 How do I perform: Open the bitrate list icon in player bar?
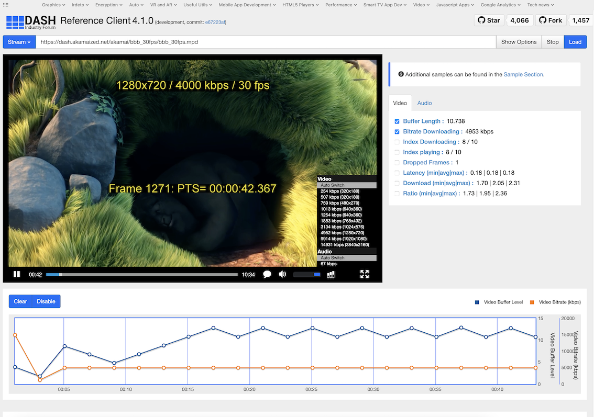(x=331, y=275)
